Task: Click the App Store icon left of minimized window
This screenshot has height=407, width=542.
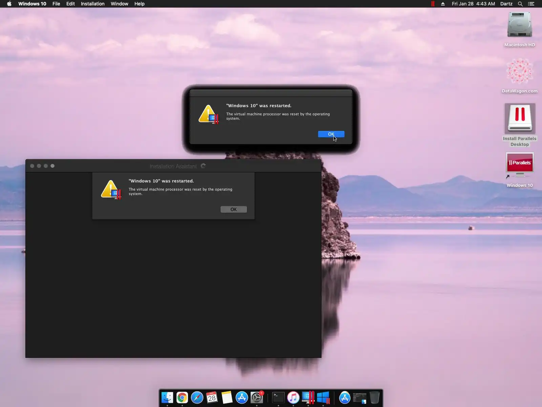Action: pyautogui.click(x=345, y=398)
